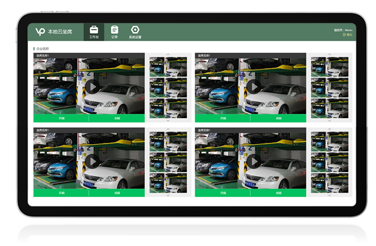Play the top-left panel's main video

point(92,87)
